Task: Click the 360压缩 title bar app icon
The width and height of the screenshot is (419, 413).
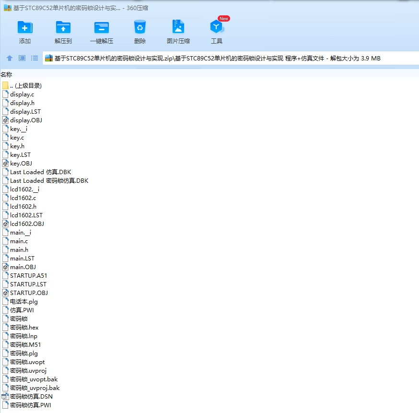Action: tap(8, 8)
